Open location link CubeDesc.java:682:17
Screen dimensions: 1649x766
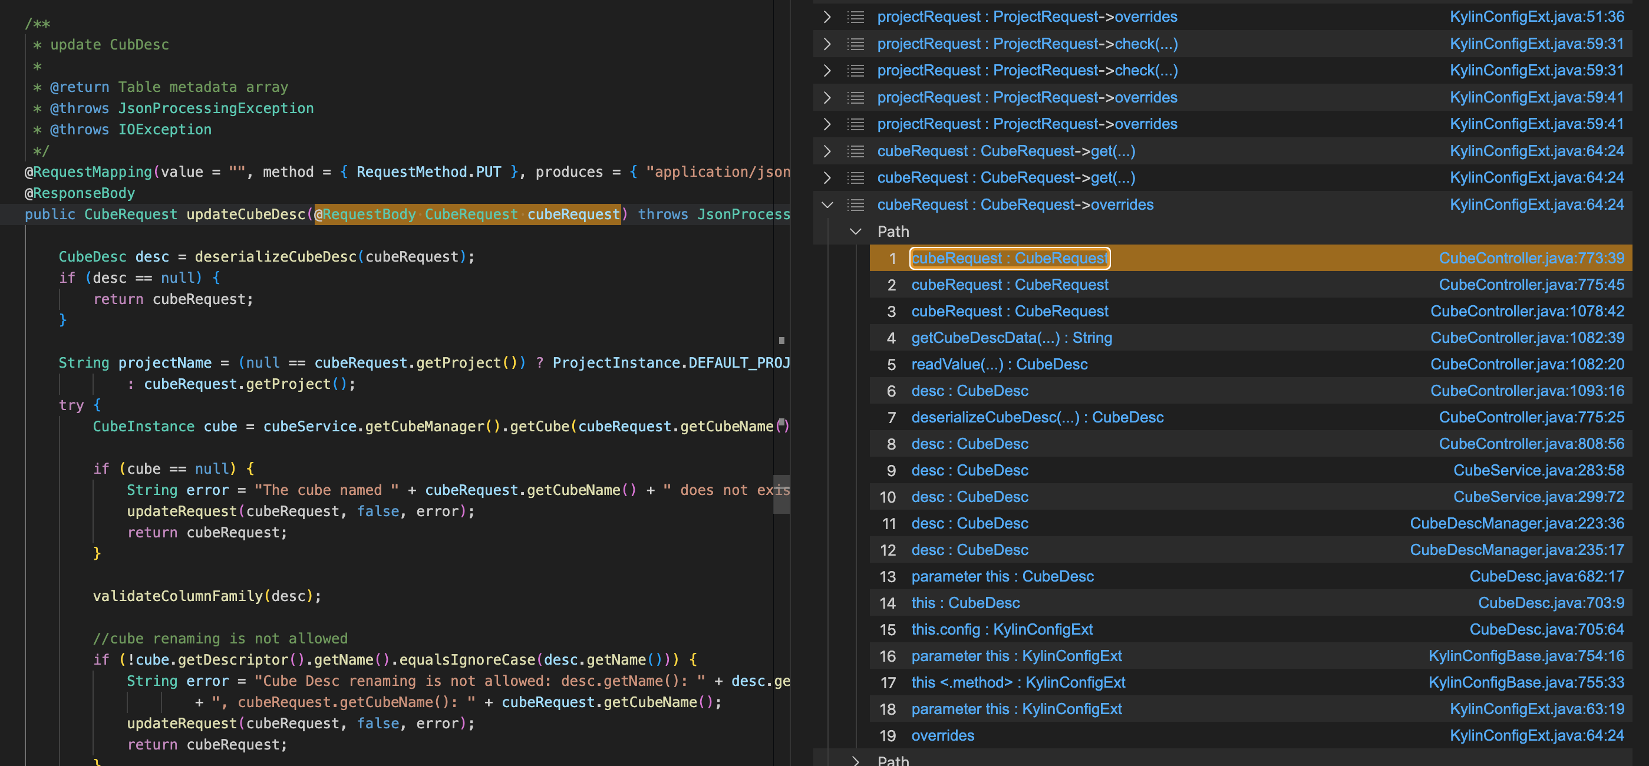(x=1546, y=577)
